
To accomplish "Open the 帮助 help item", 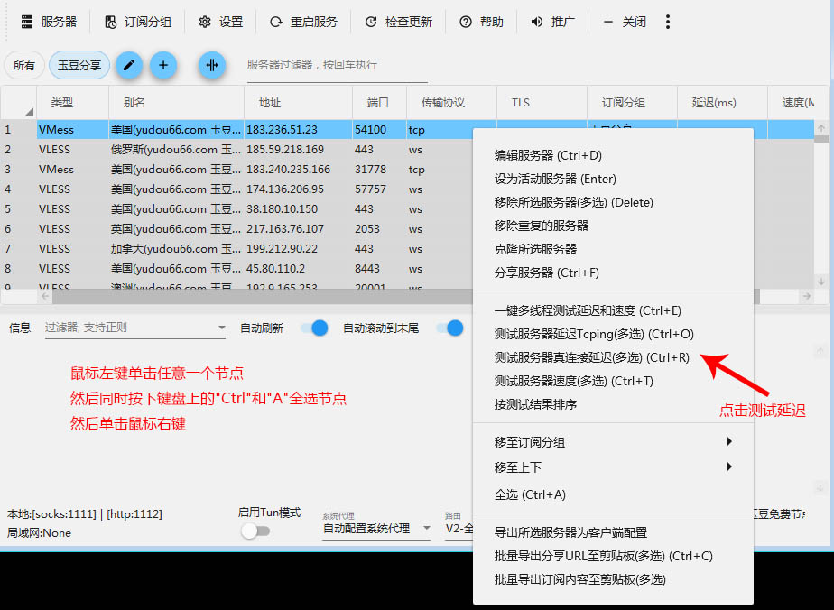I will (481, 22).
